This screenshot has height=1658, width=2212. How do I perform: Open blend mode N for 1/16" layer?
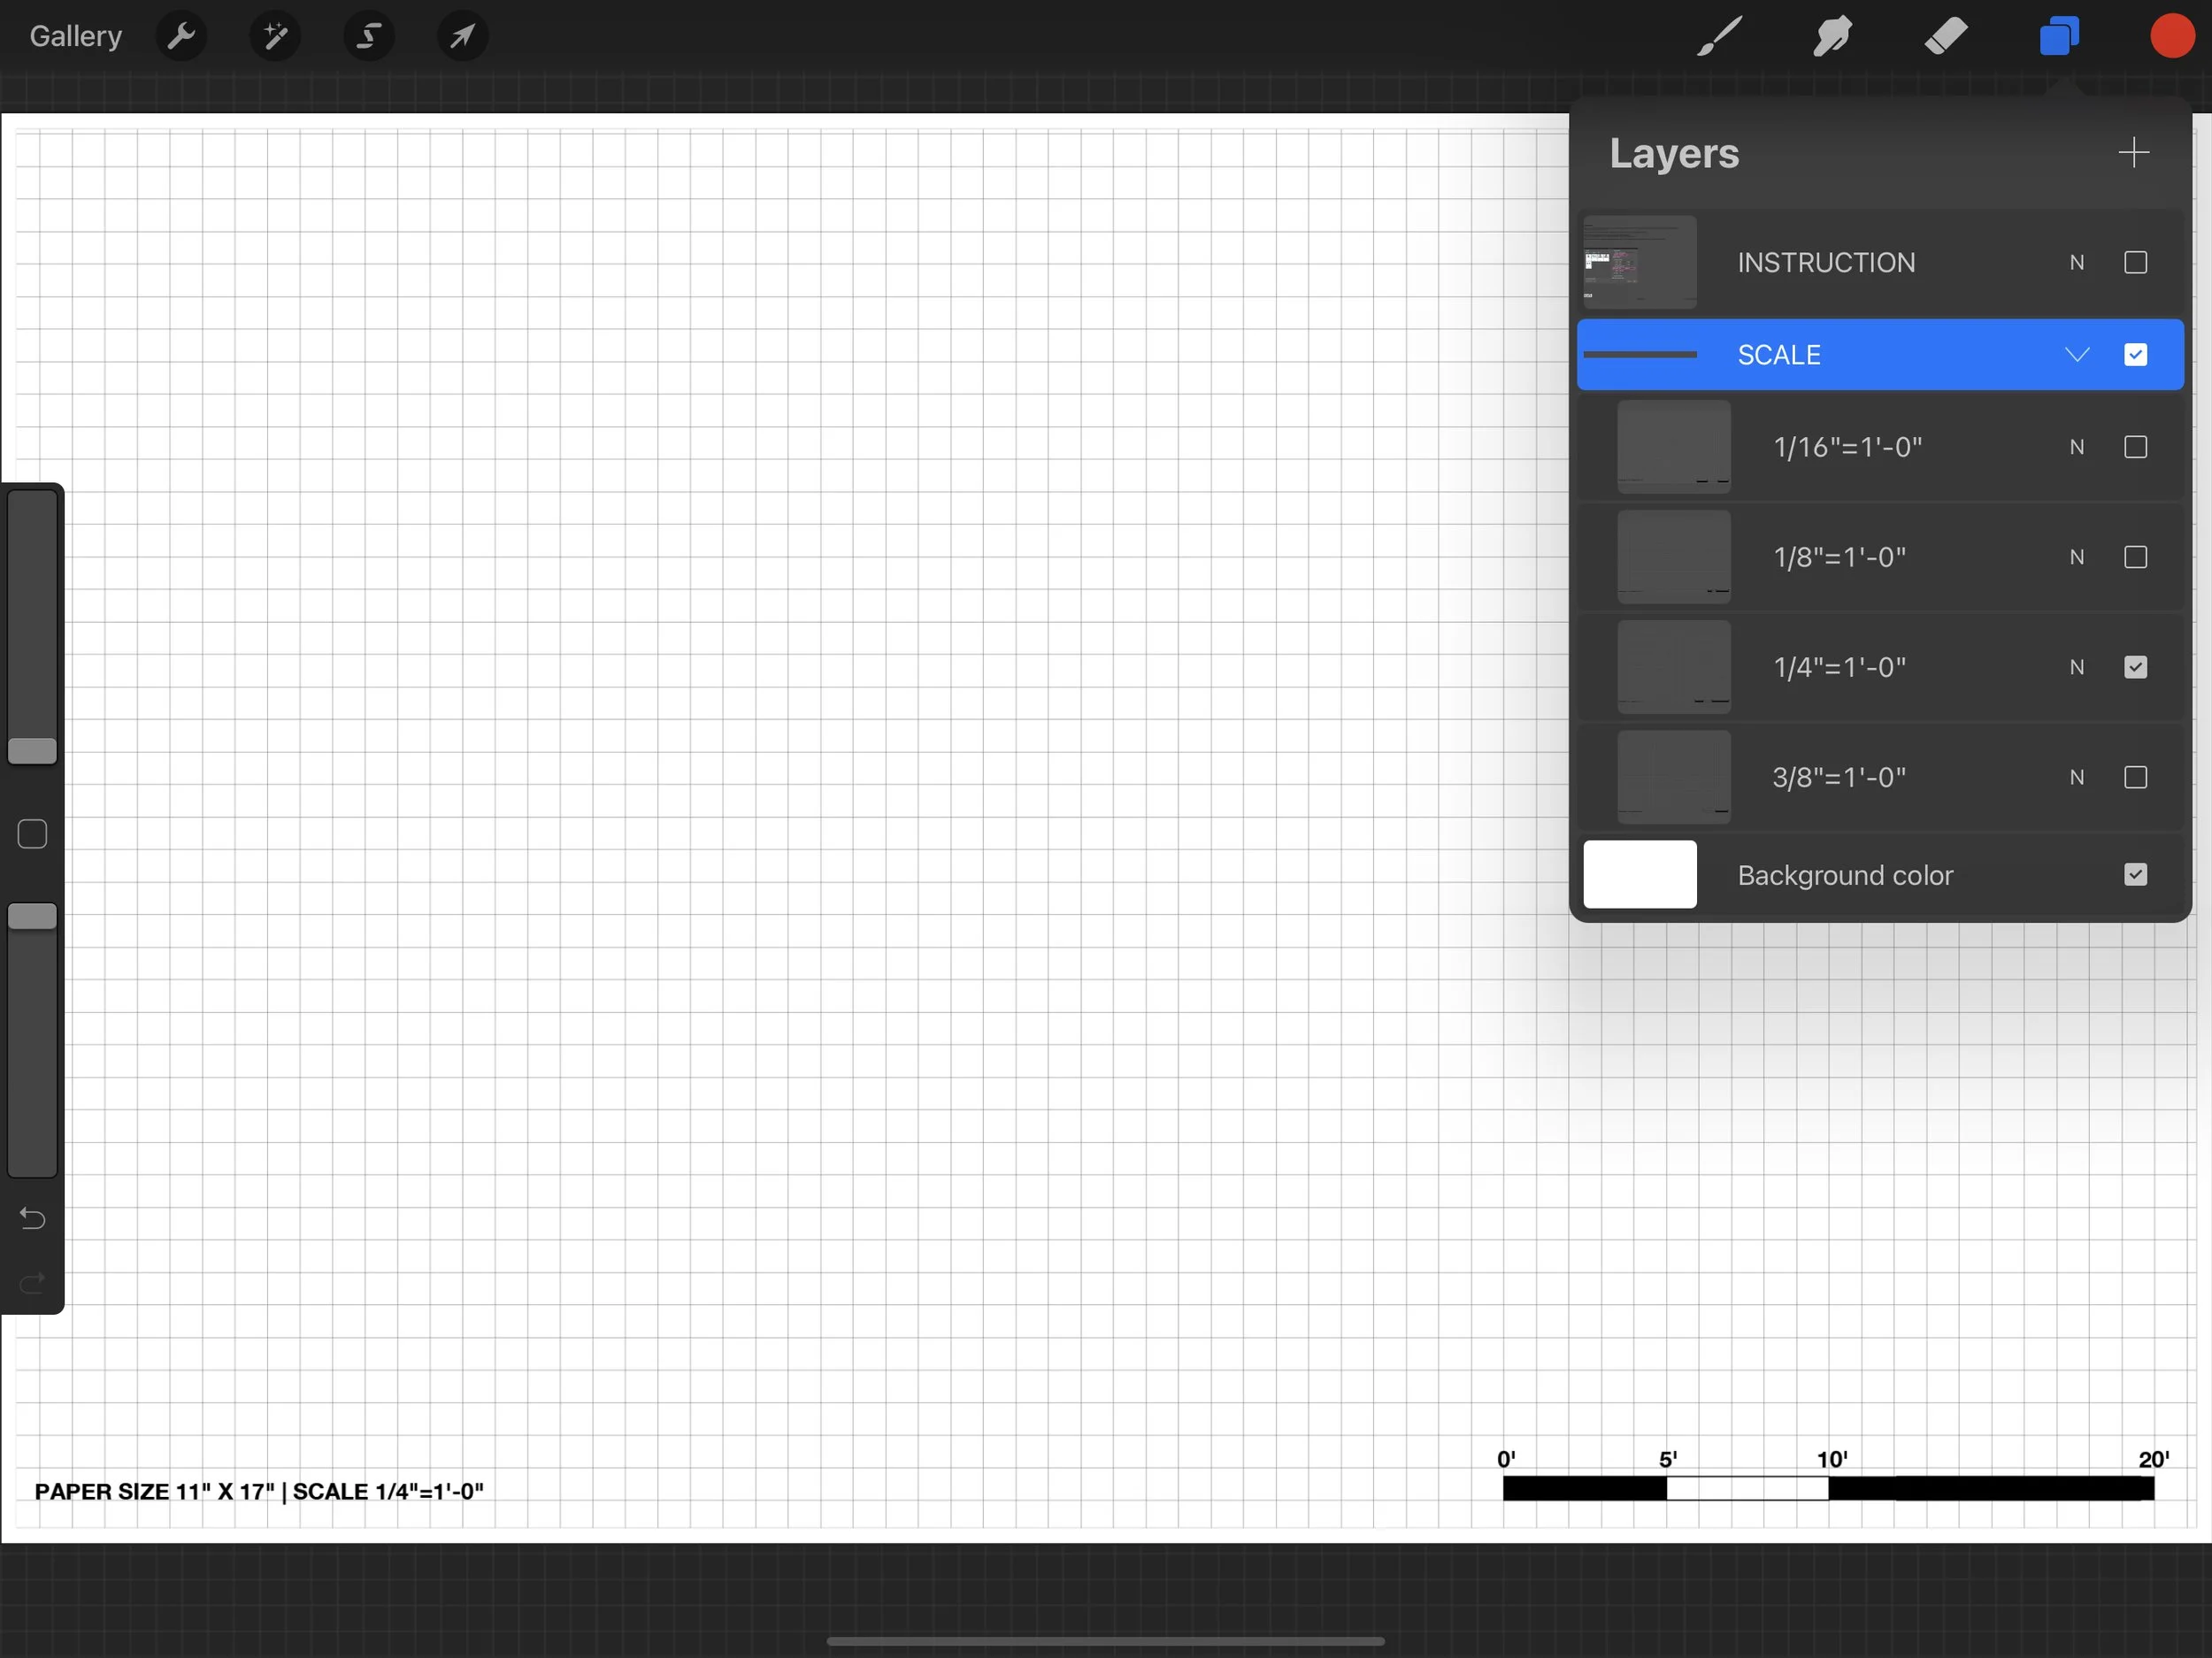[x=2077, y=447]
